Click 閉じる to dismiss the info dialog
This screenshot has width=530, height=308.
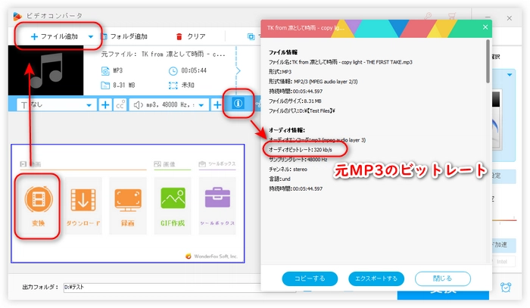click(x=444, y=279)
